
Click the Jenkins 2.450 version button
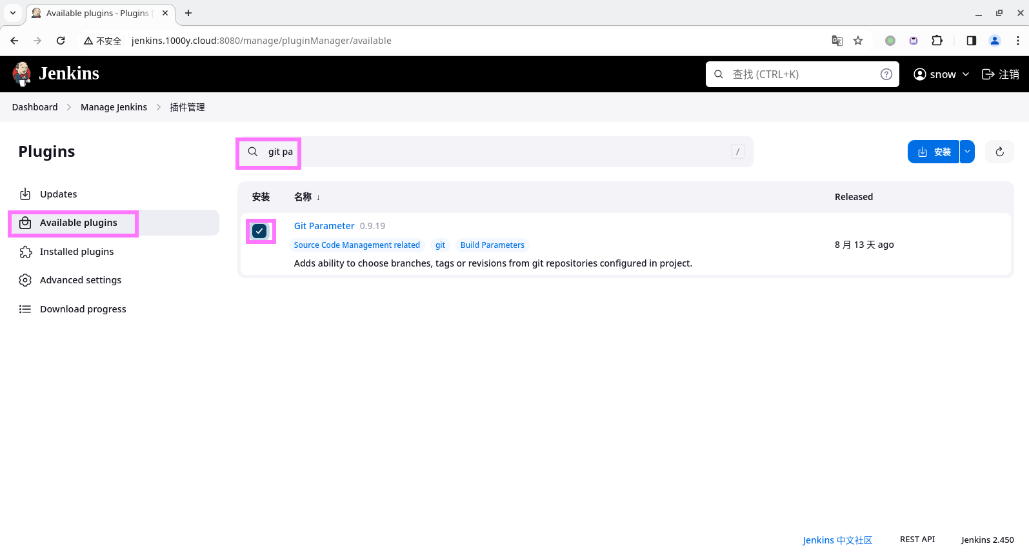click(x=987, y=540)
